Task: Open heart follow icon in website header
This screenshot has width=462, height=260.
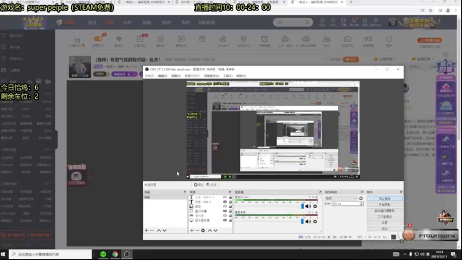Action: (333, 21)
